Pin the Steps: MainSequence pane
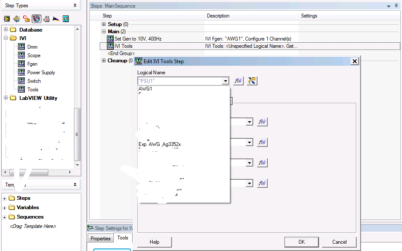The width and height of the screenshot is (402, 251). click(x=396, y=6)
